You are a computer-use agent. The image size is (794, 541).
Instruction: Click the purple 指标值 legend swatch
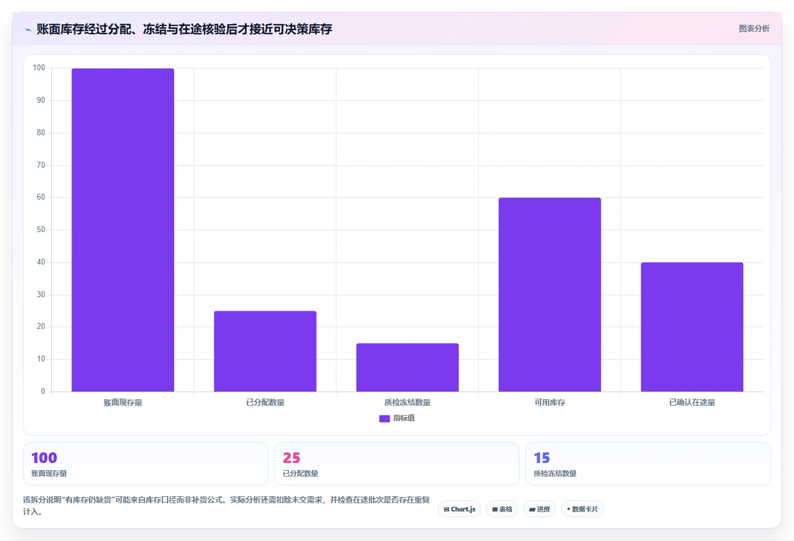(384, 418)
